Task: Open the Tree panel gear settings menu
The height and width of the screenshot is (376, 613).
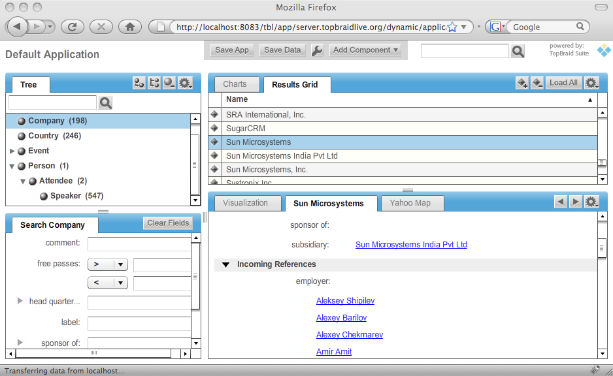Action: pos(185,83)
